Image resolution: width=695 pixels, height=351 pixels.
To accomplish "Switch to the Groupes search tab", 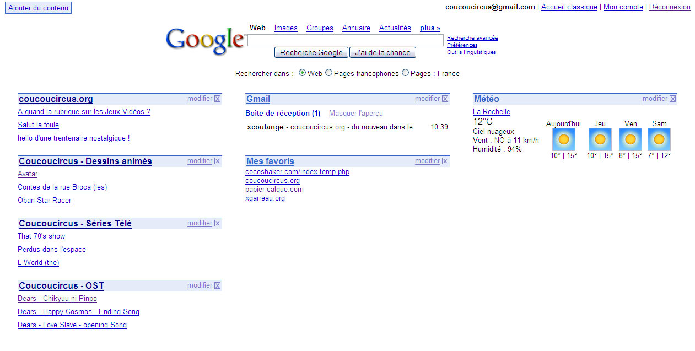I will (320, 28).
